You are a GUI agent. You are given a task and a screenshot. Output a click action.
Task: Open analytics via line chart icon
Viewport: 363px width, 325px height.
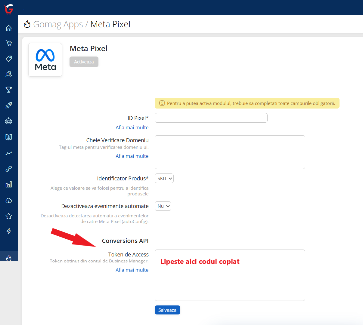9,153
